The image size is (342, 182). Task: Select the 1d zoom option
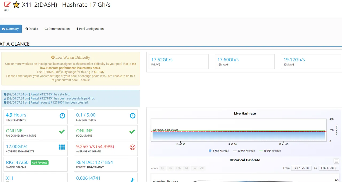coord(186,168)
